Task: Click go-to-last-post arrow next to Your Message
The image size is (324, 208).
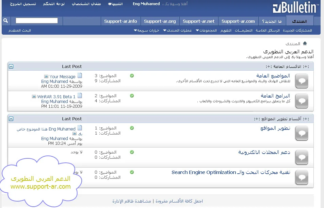Action: coord(46,77)
